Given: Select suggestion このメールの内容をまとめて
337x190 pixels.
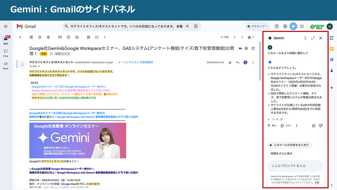Looking at the screenshot, I should point(289,145).
